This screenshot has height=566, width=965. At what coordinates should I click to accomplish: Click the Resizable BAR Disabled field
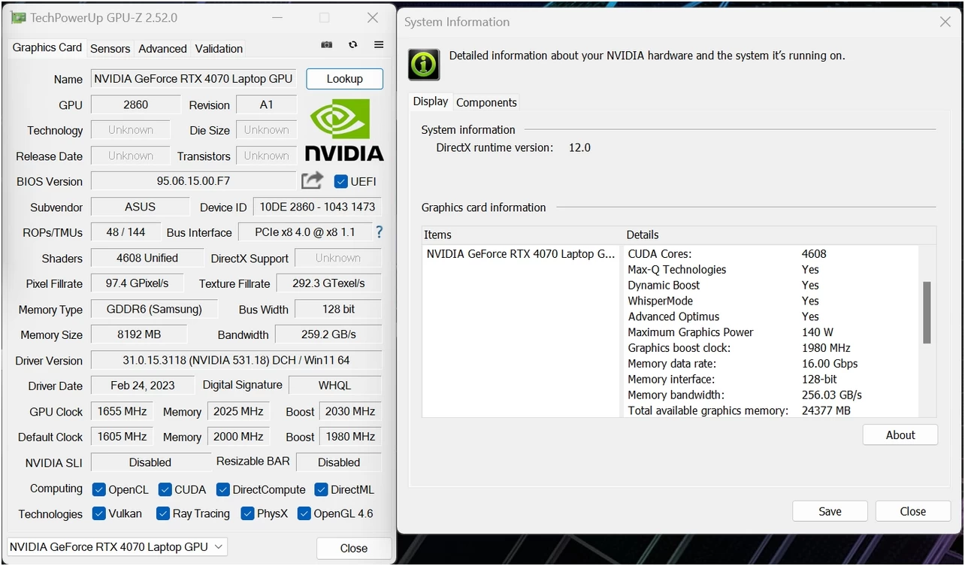339,462
